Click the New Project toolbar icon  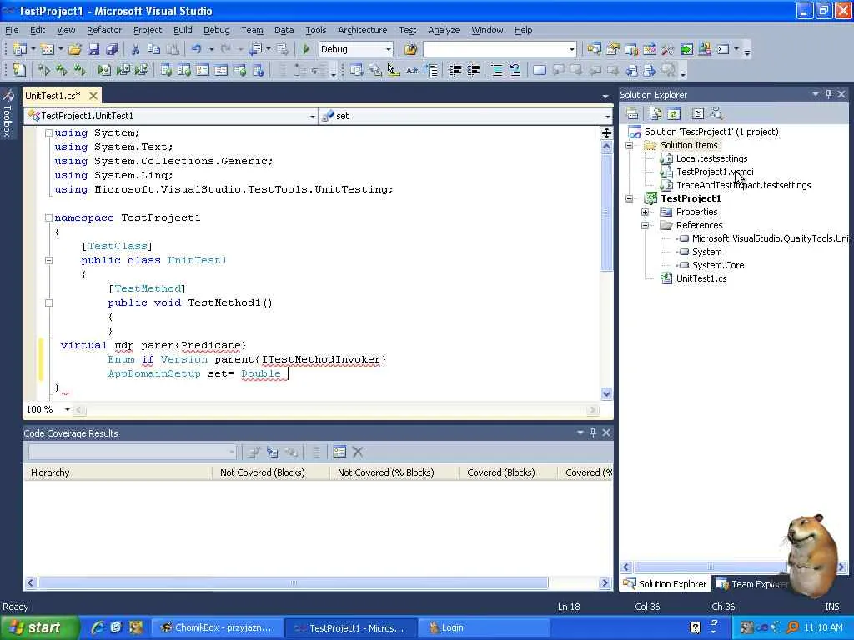click(x=20, y=49)
